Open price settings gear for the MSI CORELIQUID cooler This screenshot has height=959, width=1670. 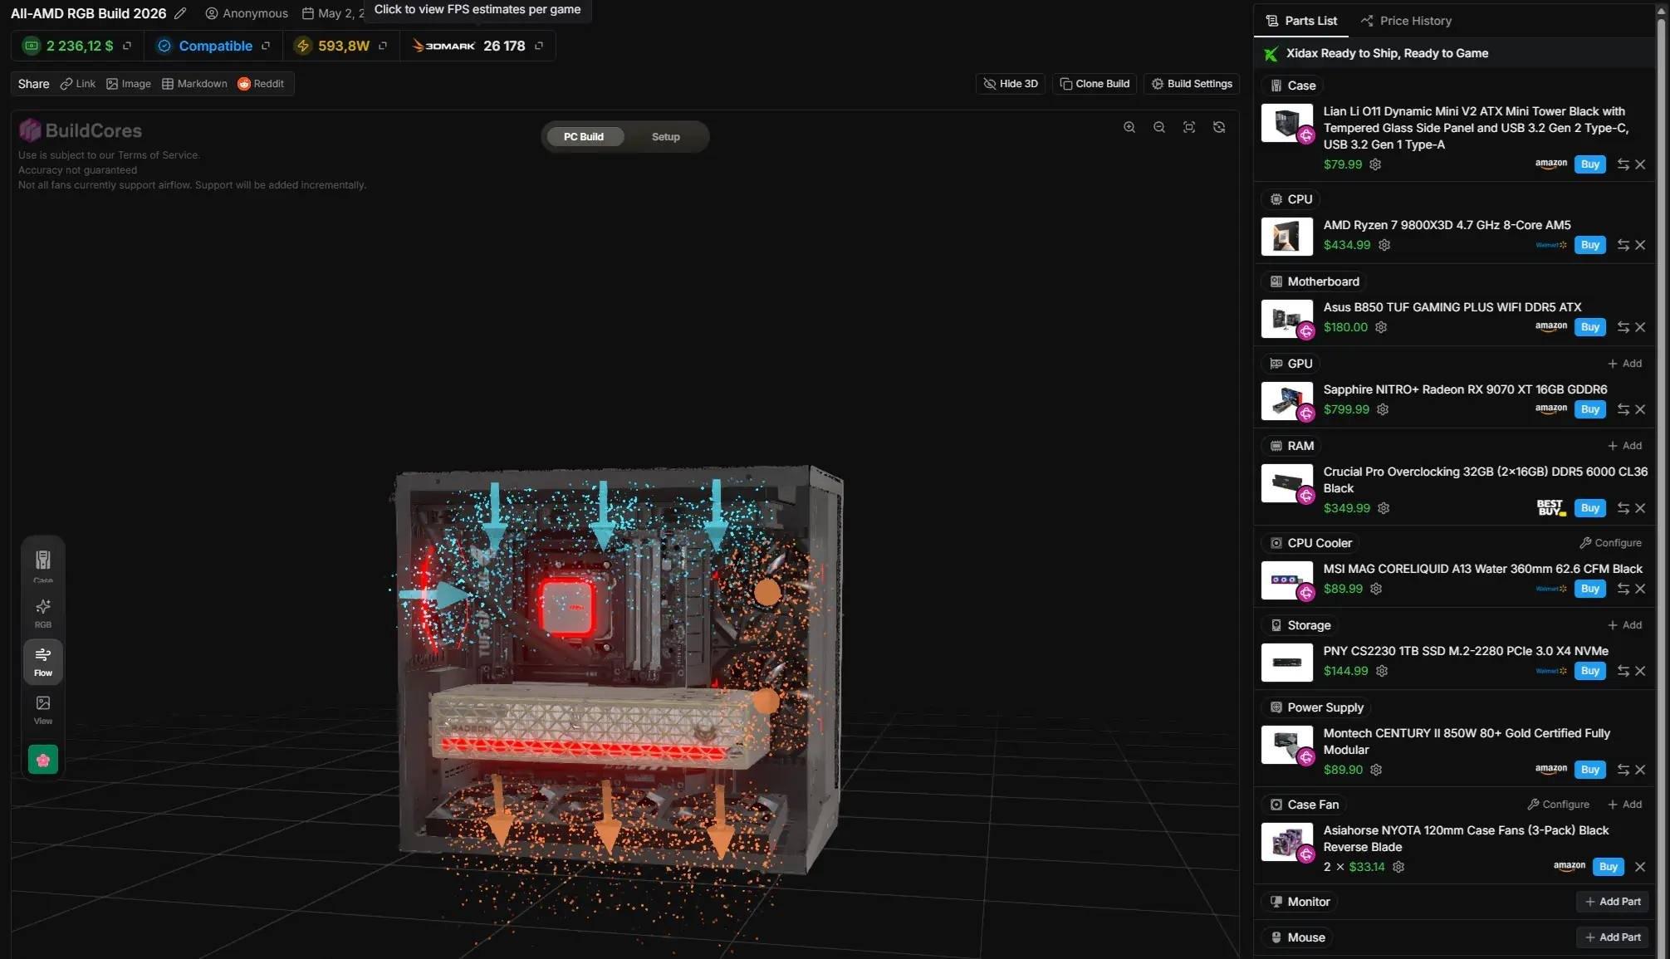[1376, 589]
